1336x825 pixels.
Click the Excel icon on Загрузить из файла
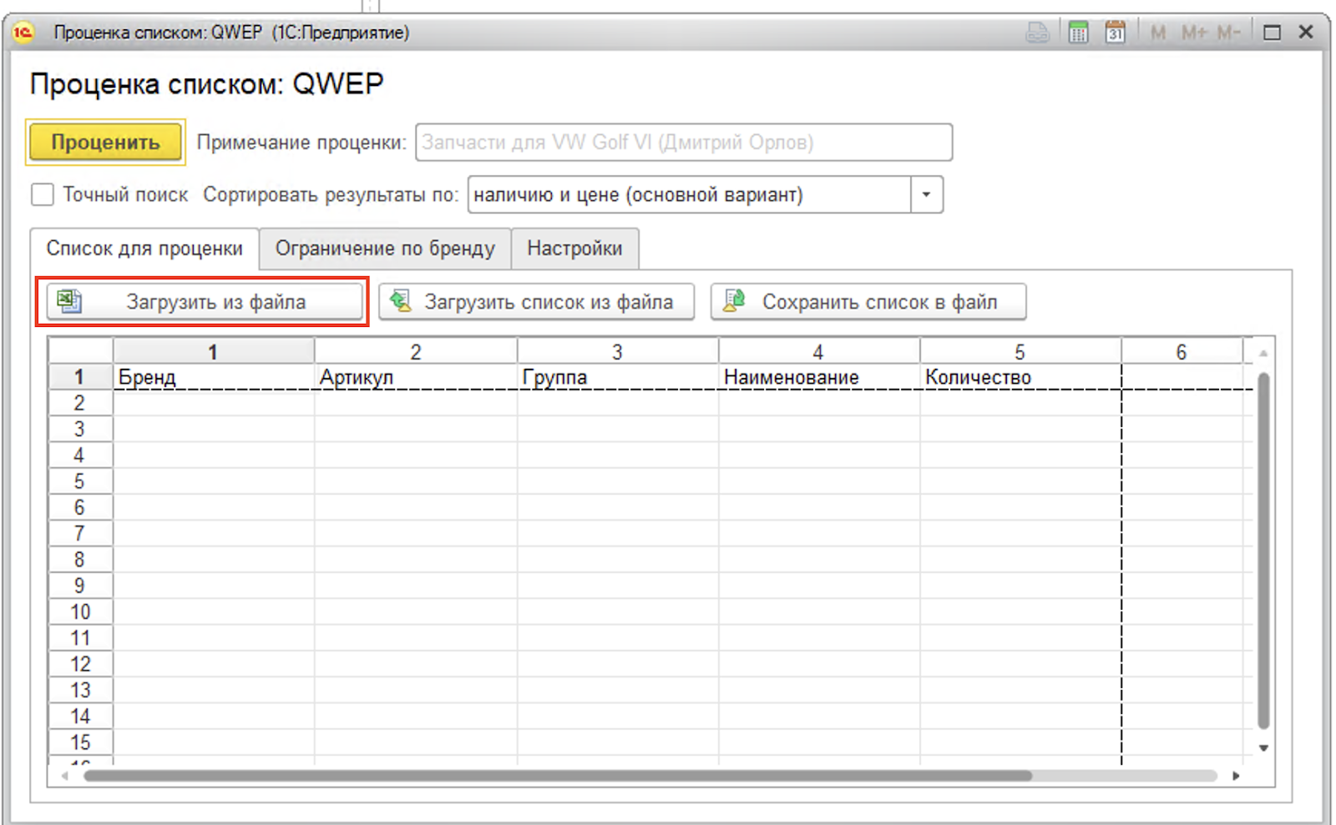tap(69, 301)
